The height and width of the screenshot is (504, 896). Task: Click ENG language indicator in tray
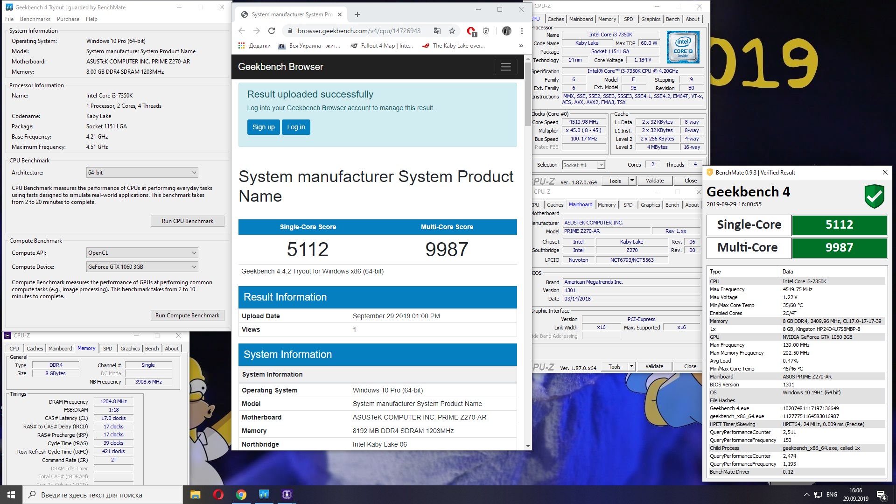[x=832, y=495]
